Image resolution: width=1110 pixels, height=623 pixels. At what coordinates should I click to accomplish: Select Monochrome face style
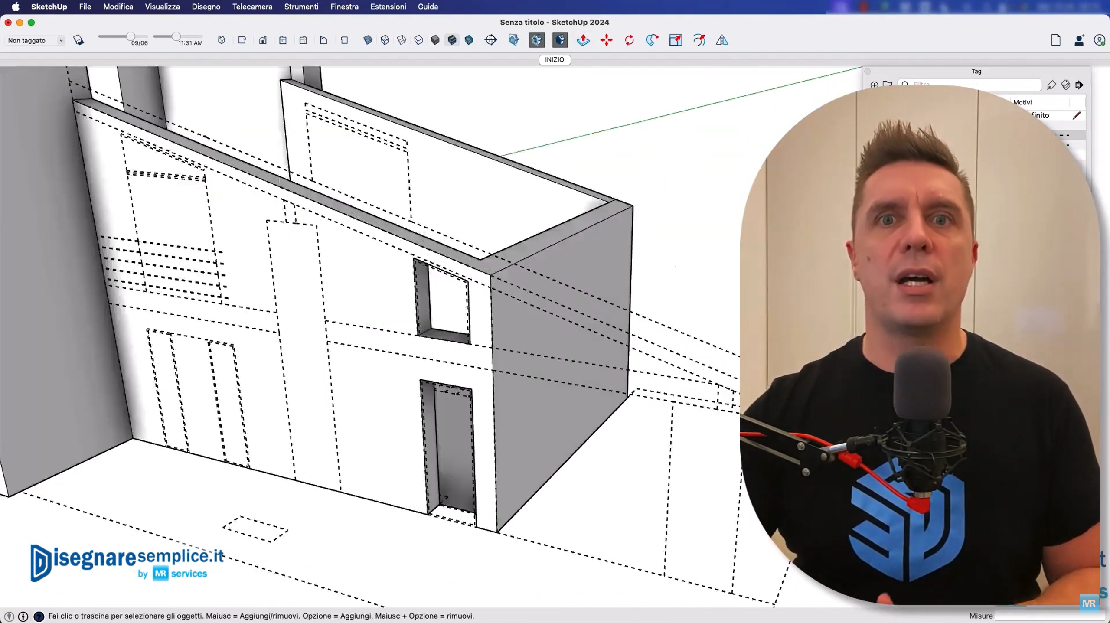[x=469, y=40]
